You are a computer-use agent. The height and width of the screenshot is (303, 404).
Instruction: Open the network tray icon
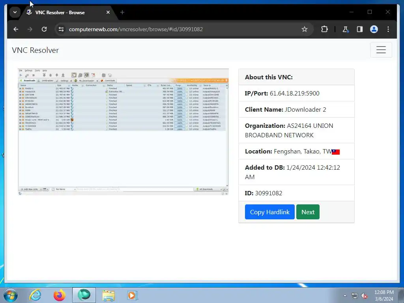click(355, 296)
